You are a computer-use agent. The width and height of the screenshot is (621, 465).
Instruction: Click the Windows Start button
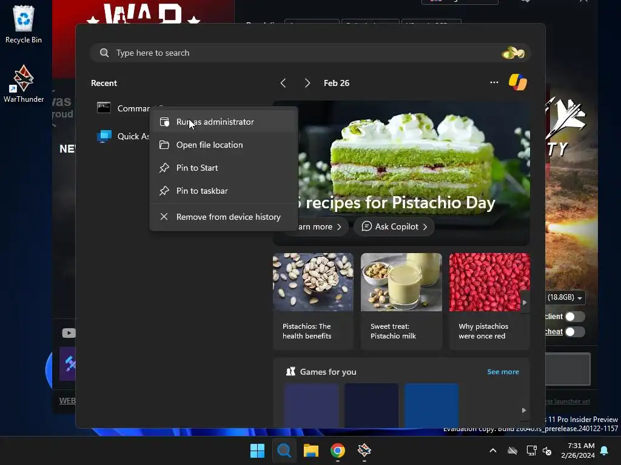coord(257,450)
